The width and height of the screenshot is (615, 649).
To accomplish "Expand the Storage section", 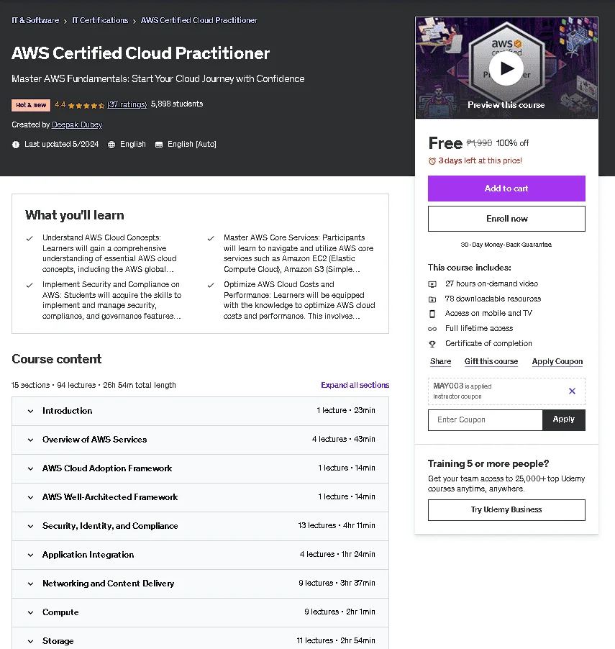I will (x=200, y=638).
